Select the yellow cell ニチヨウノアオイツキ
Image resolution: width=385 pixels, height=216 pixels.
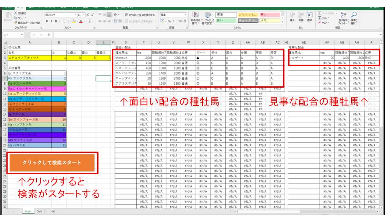click(29, 58)
